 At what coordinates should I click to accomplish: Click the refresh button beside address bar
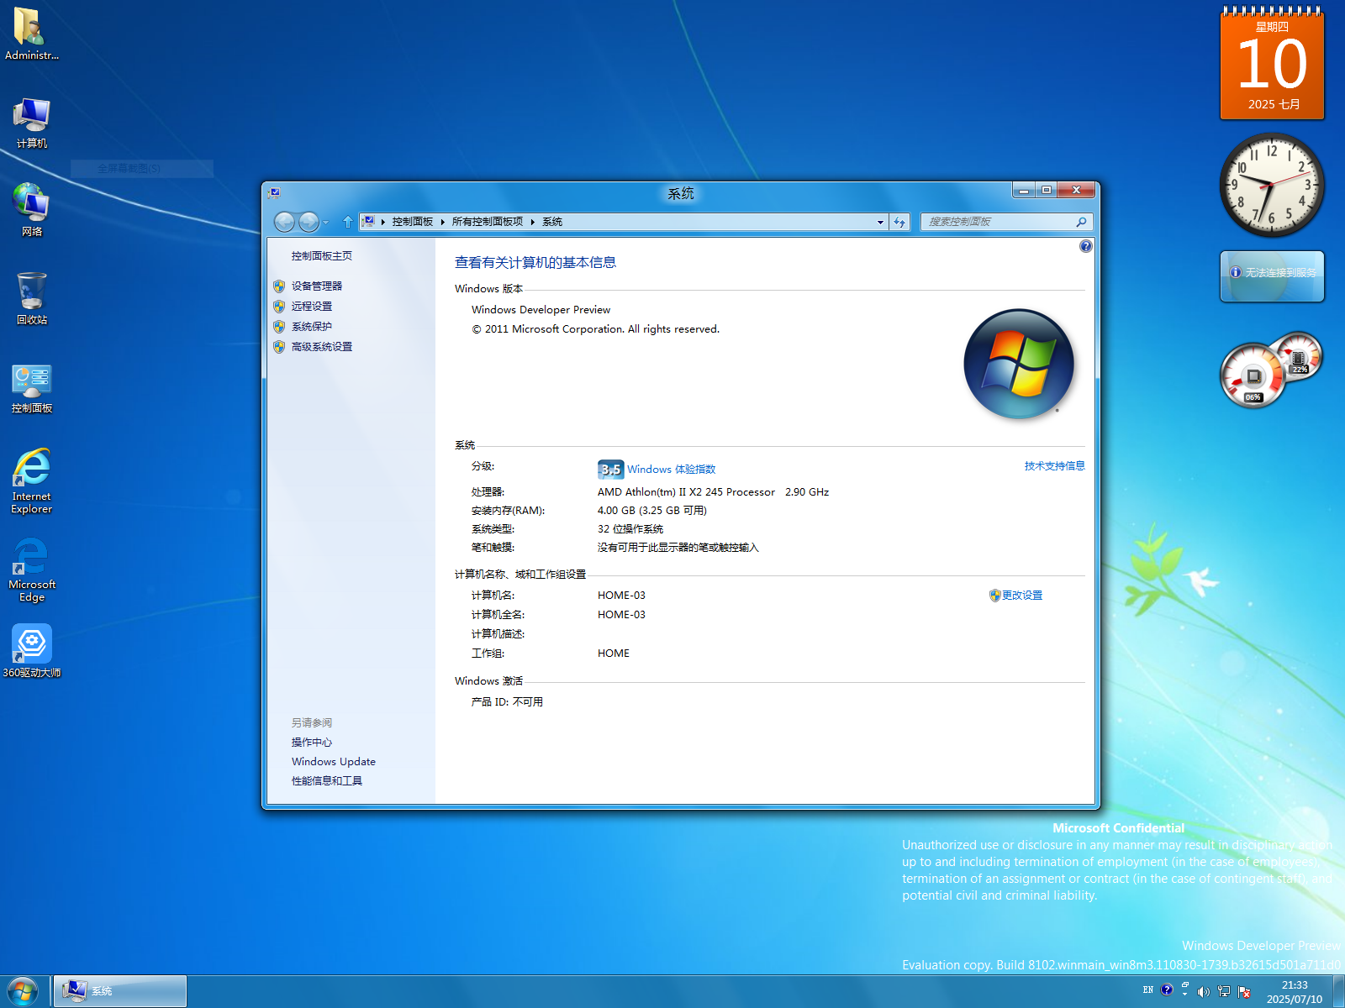[899, 222]
